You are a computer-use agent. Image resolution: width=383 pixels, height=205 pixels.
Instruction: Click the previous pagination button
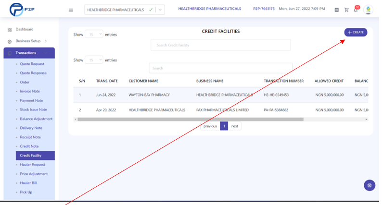point(210,126)
